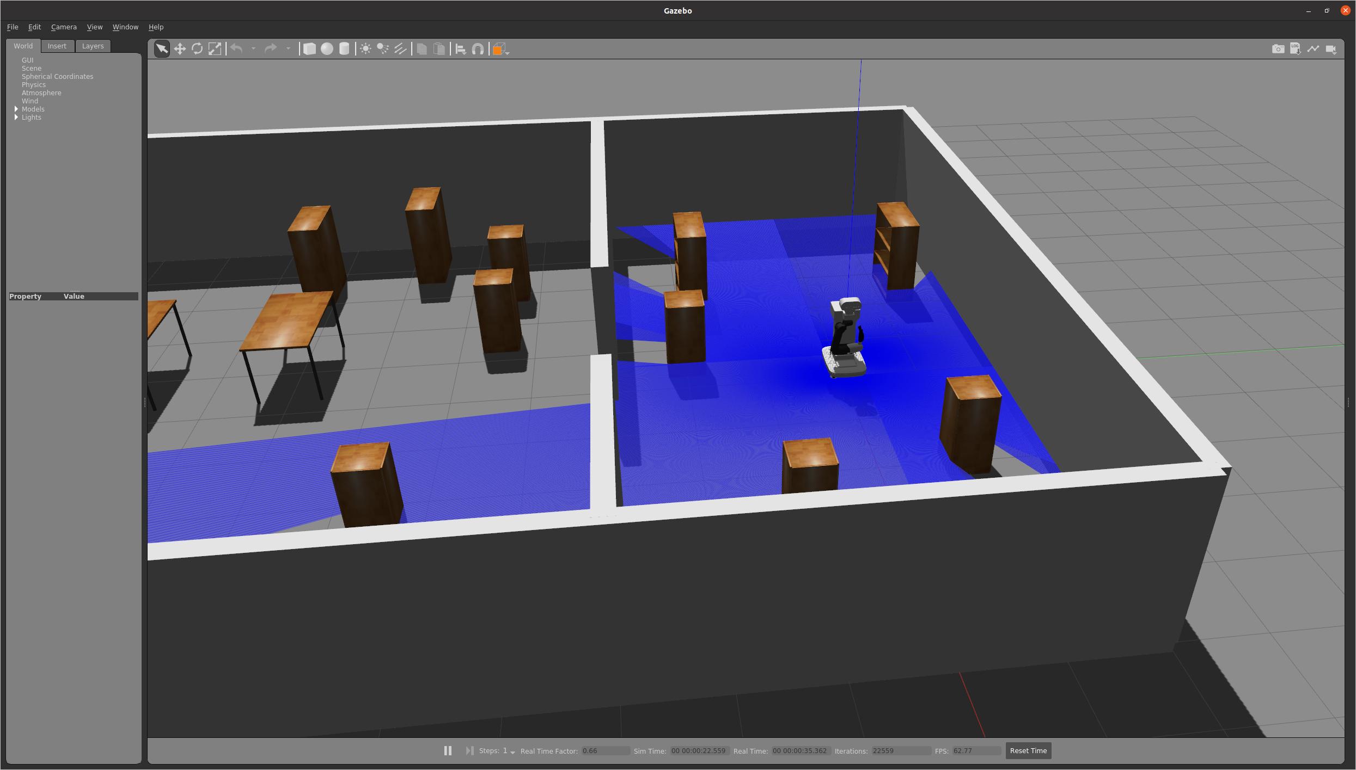The image size is (1356, 770).
Task: Add a point light
Action: tap(365, 49)
